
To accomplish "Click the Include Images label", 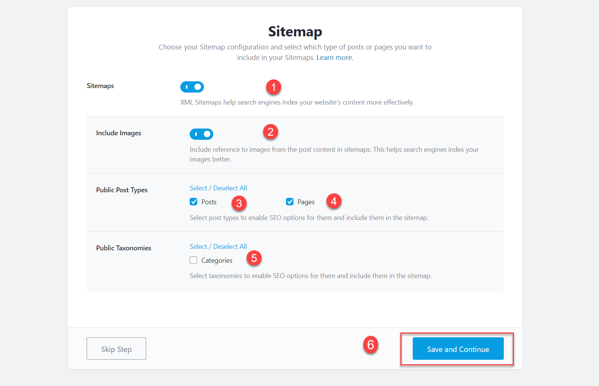I will point(118,133).
